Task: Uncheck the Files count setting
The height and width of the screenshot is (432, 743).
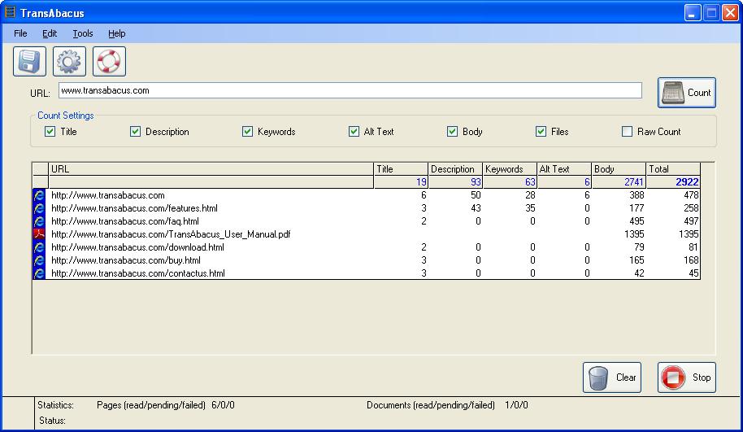Action: point(541,131)
